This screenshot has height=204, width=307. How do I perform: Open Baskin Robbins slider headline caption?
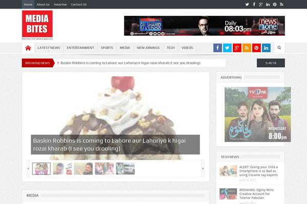pyautogui.click(x=115, y=144)
